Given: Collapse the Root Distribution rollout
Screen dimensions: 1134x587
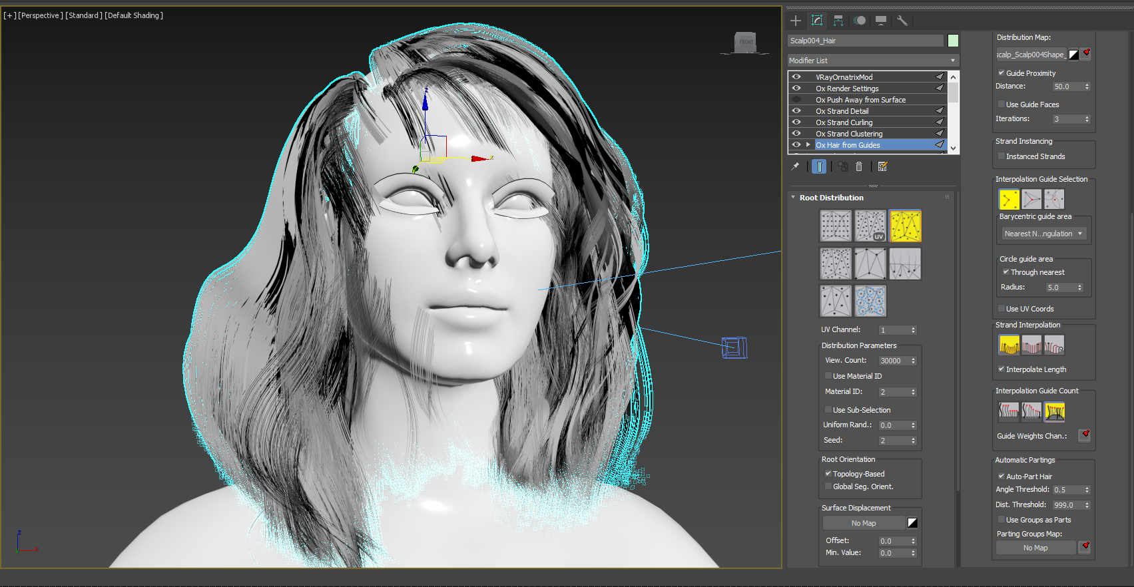Looking at the screenshot, I should click(831, 198).
